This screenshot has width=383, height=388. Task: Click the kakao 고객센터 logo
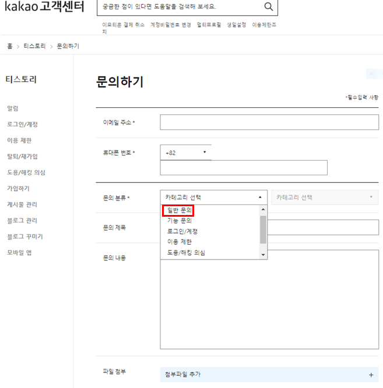(44, 6)
